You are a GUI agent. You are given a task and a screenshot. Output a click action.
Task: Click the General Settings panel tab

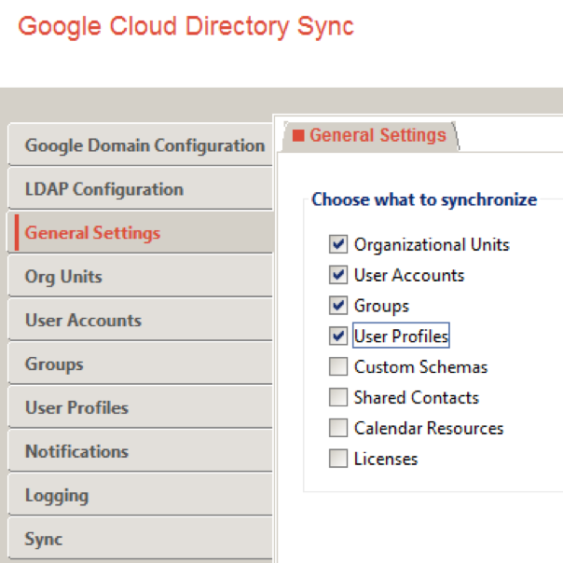click(377, 135)
